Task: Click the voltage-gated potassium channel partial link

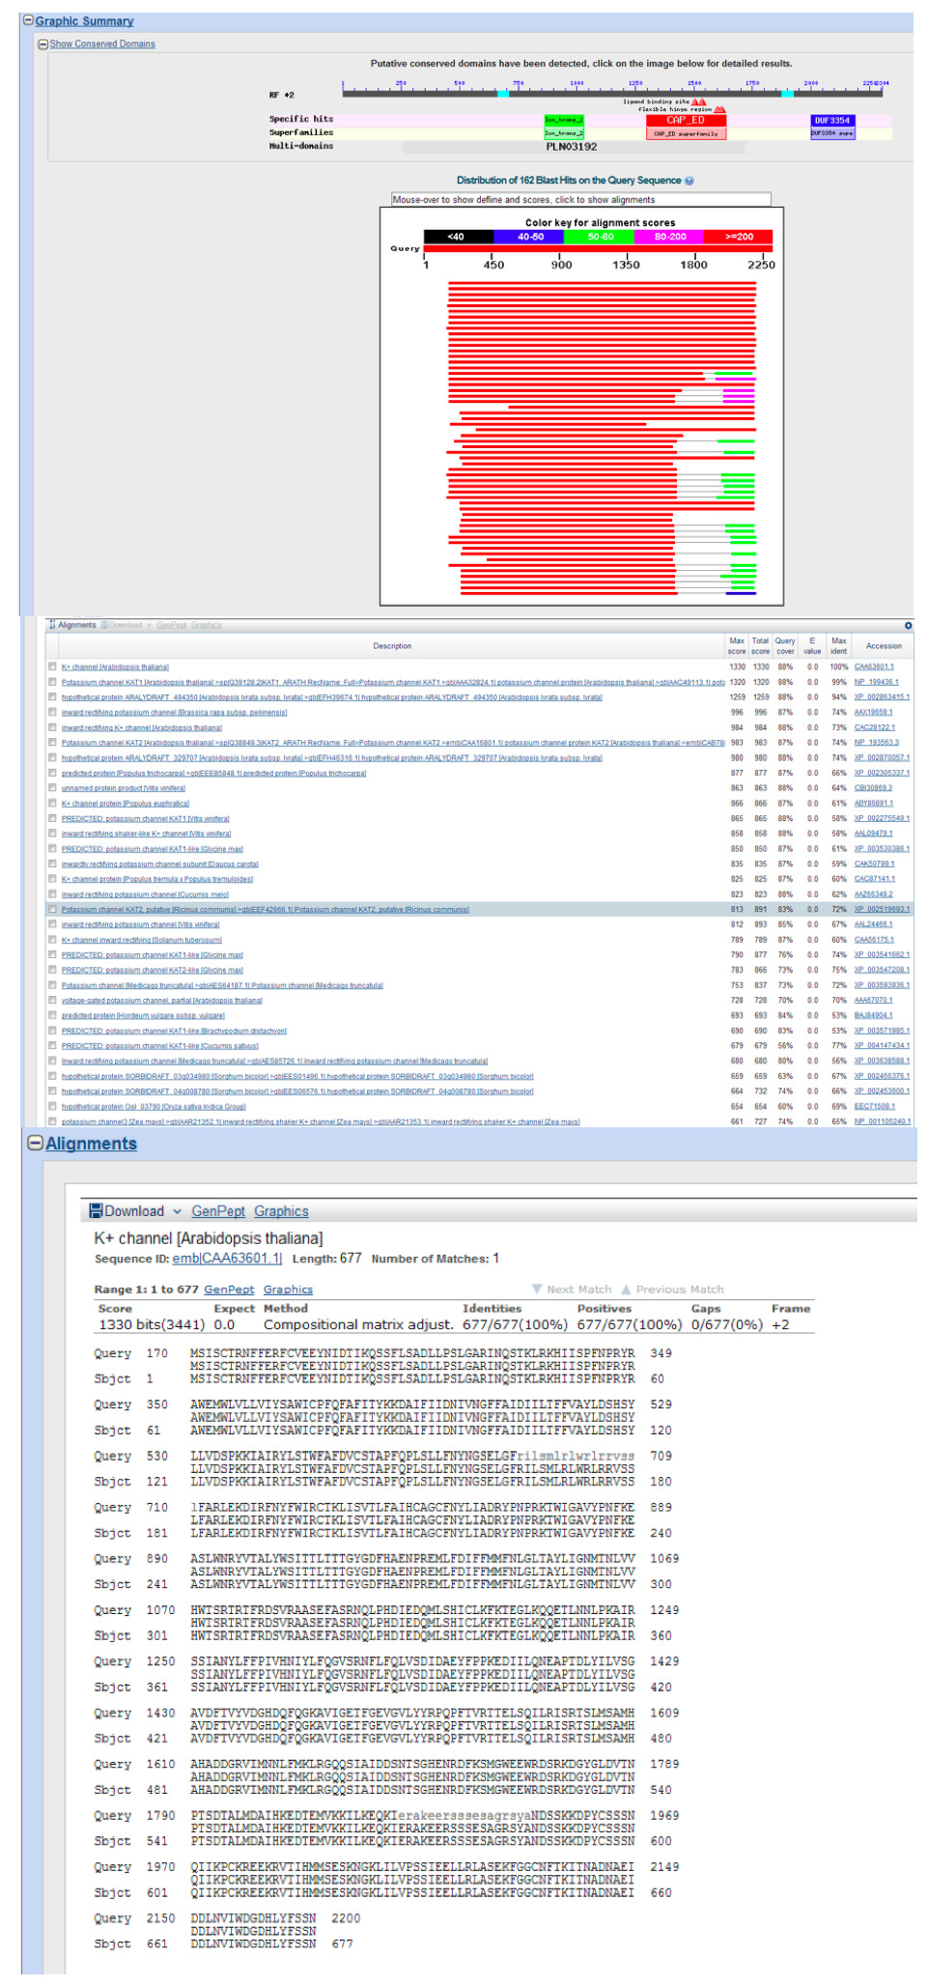Action: point(162,1000)
